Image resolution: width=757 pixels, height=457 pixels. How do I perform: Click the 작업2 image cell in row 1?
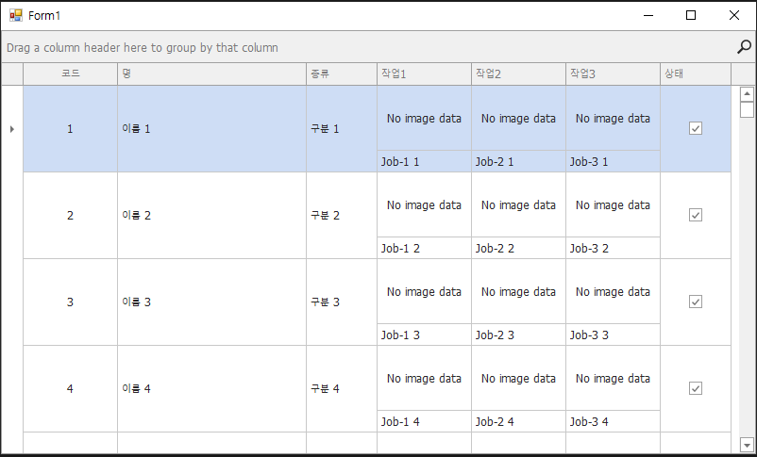click(518, 118)
